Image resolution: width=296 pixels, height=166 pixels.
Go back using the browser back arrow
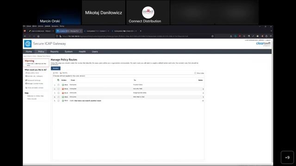coord(25,36)
